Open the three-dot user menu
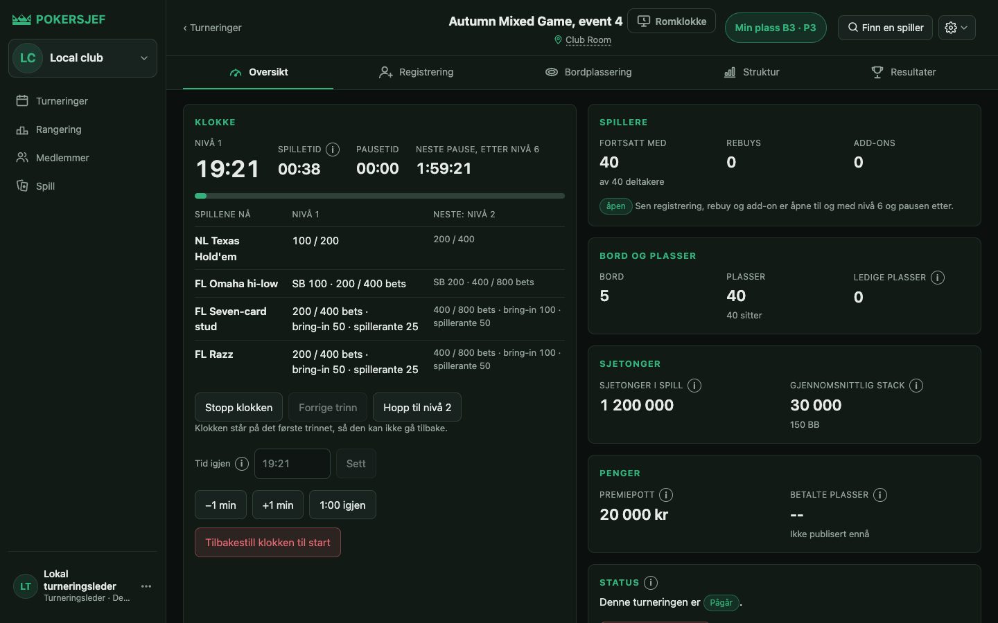998x623 pixels. [x=146, y=586]
